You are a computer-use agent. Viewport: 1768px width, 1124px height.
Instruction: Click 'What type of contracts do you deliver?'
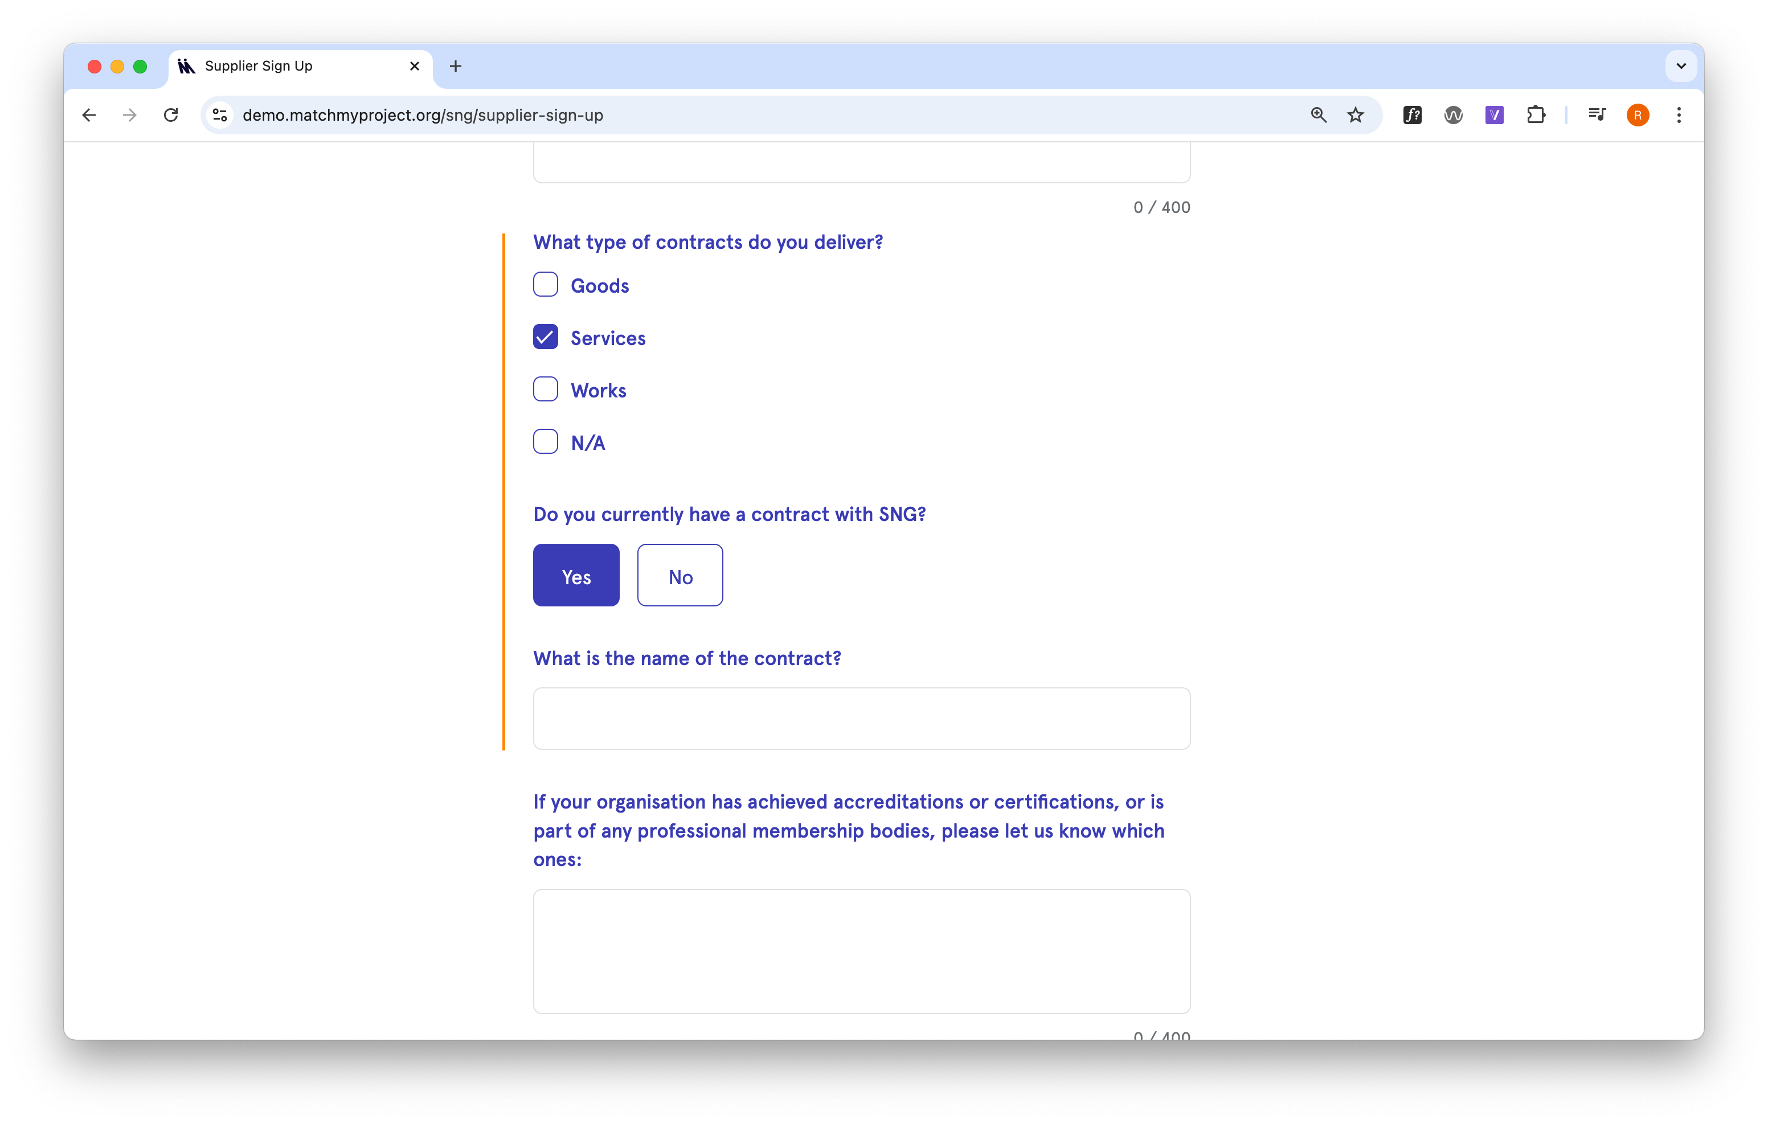[708, 242]
